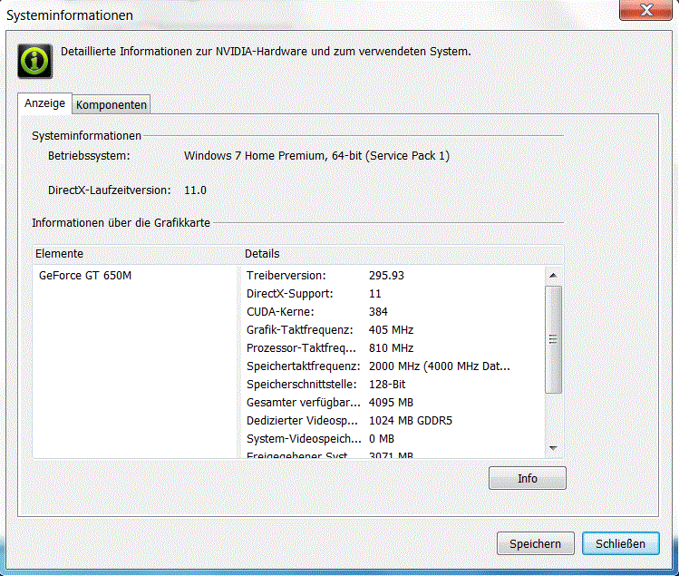The height and width of the screenshot is (576, 679).
Task: Click the System-Videospeich value 0 MB
Action: tap(382, 439)
